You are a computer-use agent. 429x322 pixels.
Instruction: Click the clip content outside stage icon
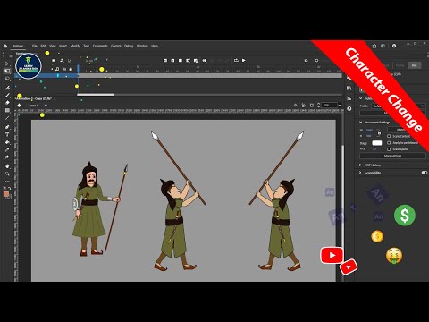tap(312, 106)
